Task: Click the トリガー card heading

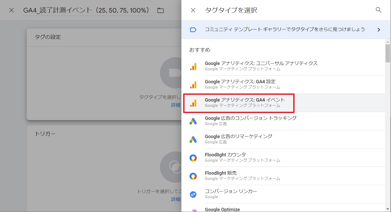Action: pos(45,134)
